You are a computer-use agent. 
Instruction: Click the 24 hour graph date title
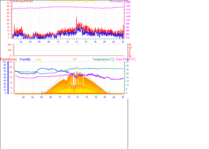point(73,1)
